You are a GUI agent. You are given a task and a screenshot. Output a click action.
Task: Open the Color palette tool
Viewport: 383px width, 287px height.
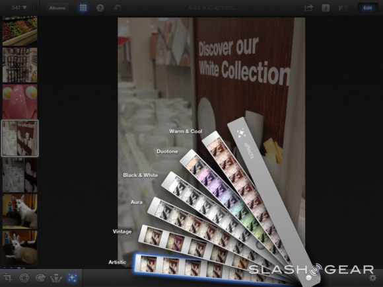[40, 278]
